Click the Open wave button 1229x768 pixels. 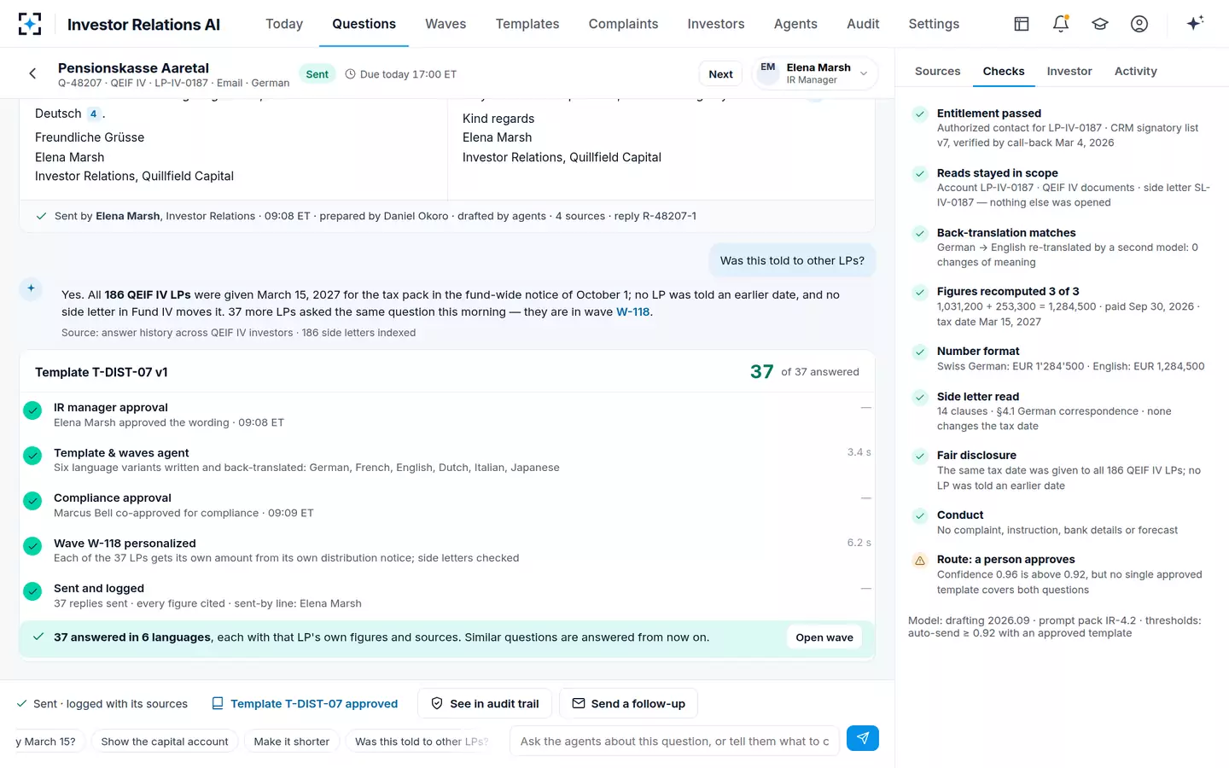click(824, 637)
